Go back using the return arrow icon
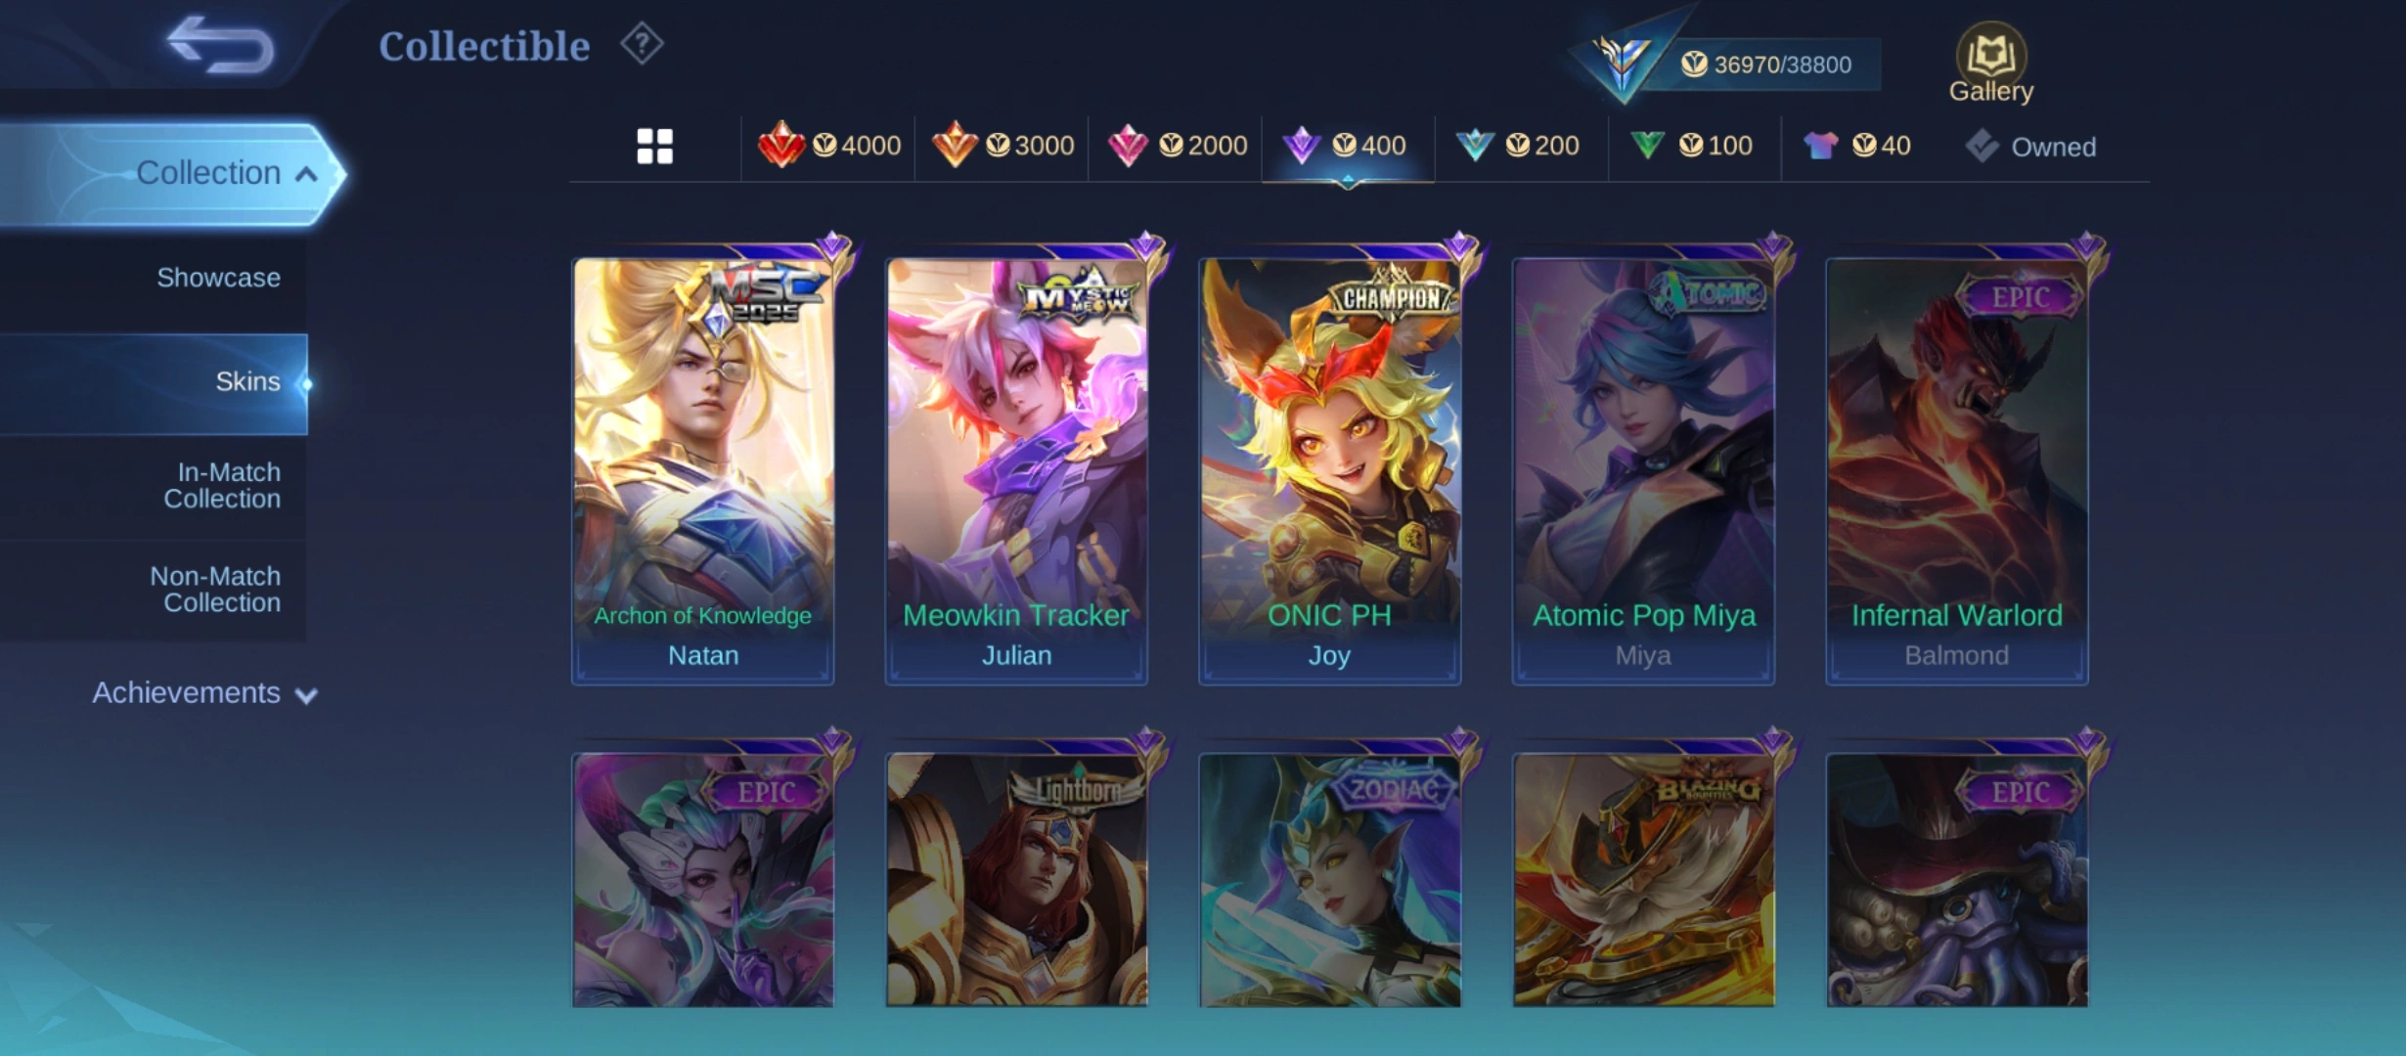The image size is (2406, 1056). (220, 45)
